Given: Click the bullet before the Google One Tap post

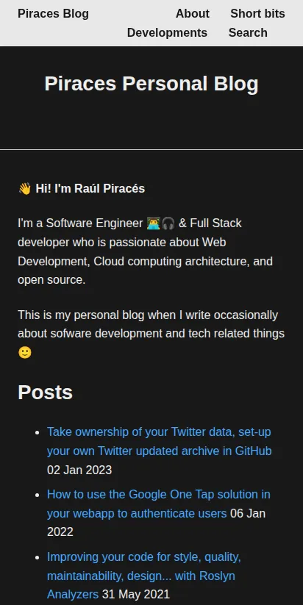Looking at the screenshot, I should [38, 495].
